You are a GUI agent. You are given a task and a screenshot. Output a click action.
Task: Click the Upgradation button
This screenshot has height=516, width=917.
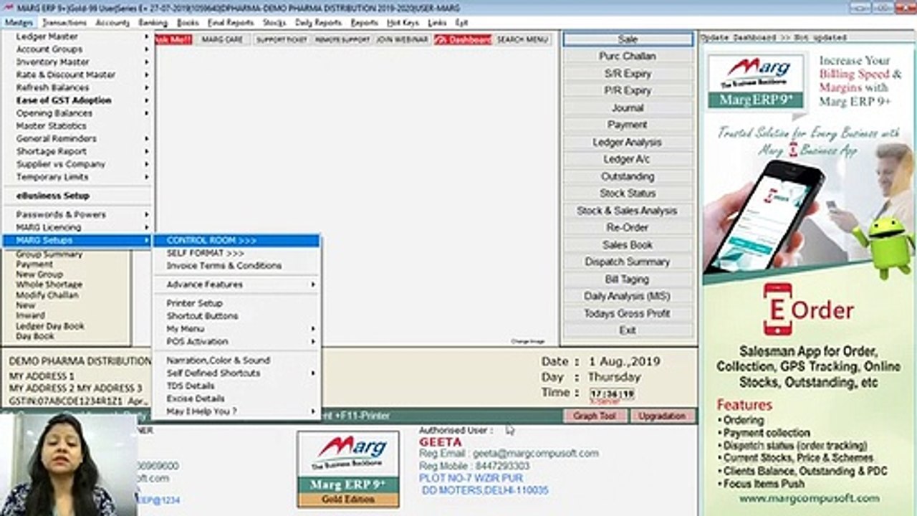click(x=662, y=416)
